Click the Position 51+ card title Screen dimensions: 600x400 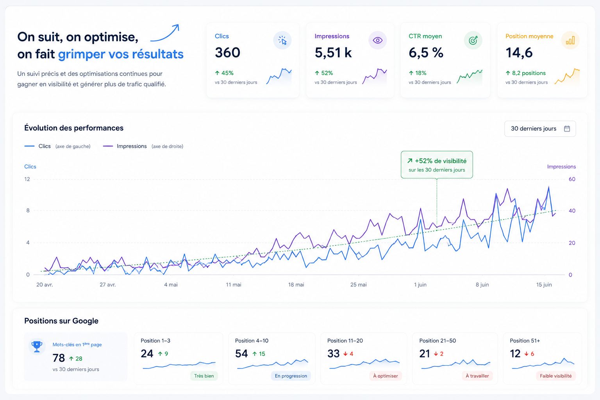click(525, 341)
